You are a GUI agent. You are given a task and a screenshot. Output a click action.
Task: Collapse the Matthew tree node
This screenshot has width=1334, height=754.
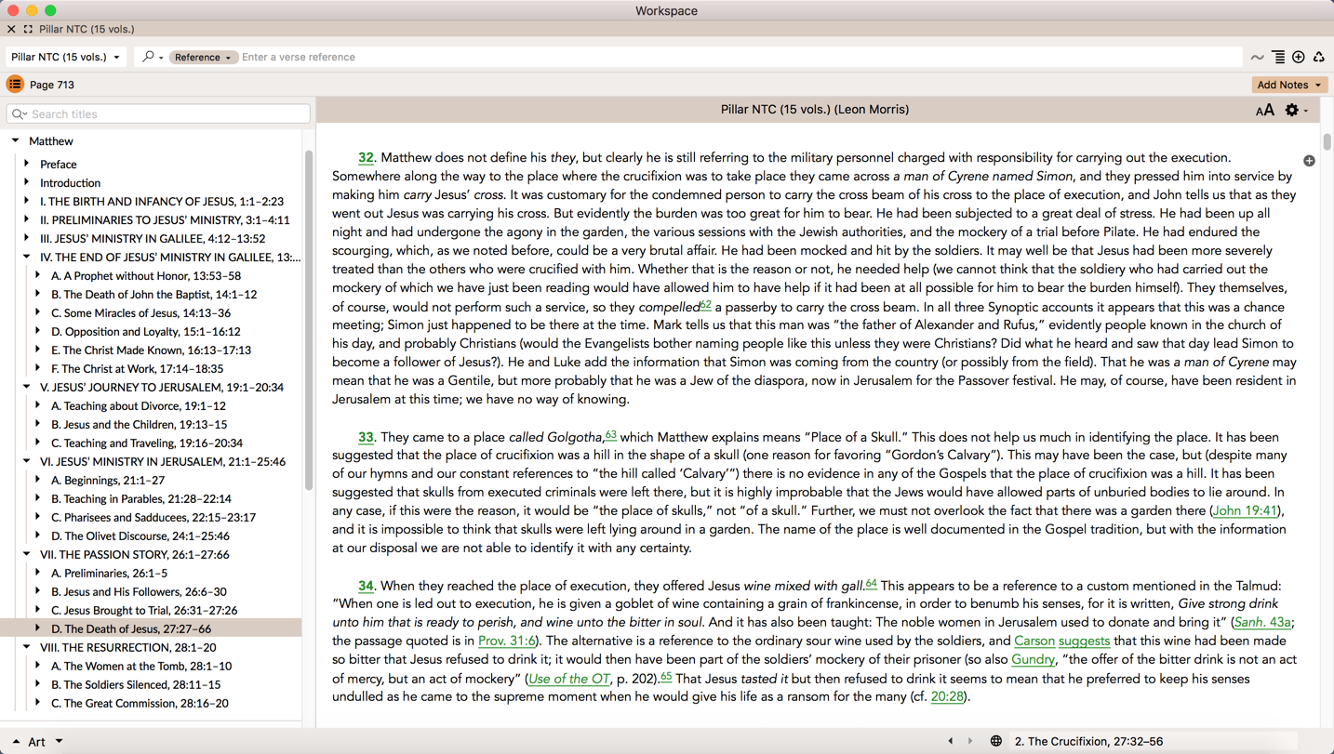[16, 141]
